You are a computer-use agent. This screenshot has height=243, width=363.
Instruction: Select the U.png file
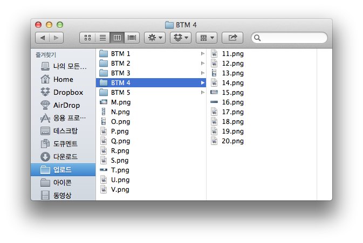[151, 180]
